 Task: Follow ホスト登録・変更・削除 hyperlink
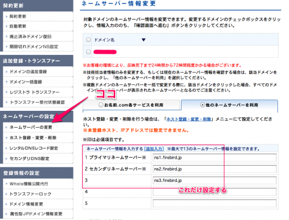pyautogui.click(x=188, y=119)
